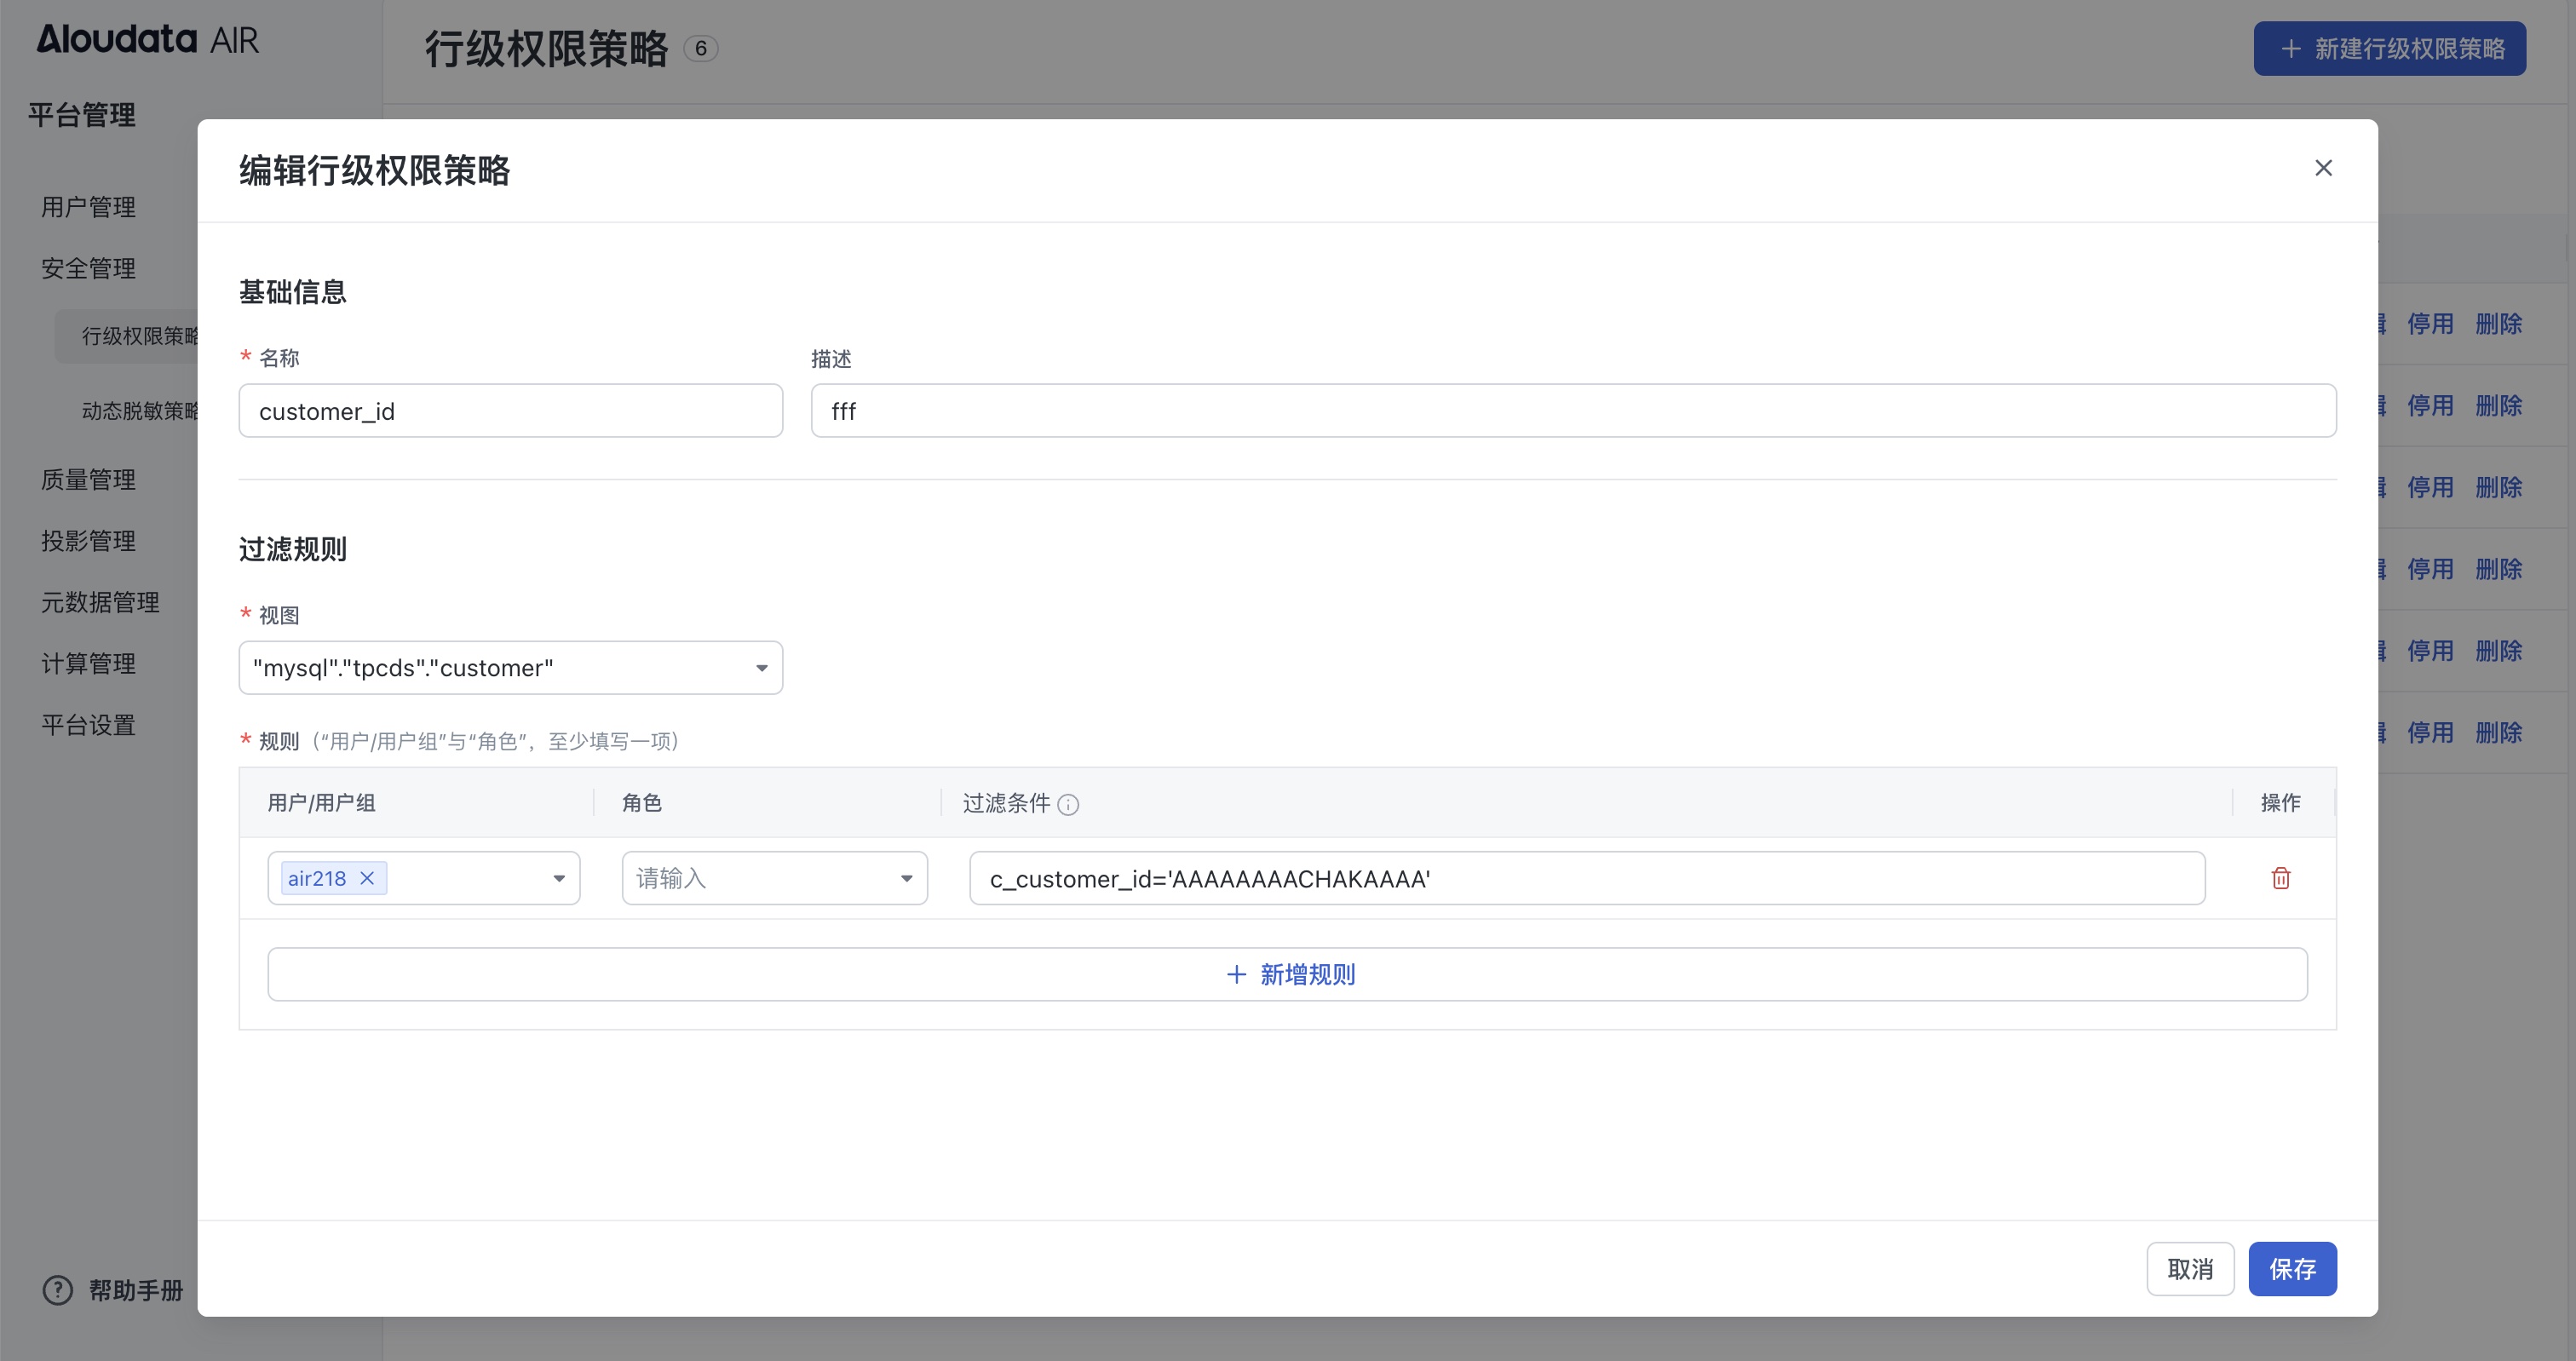Image resolution: width=2576 pixels, height=1361 pixels.
Task: Open 投影管理 in sidebar
Action: [x=88, y=541]
